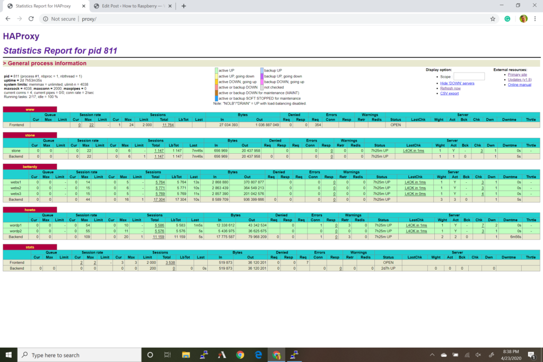Open File Explorer from the taskbar

coord(186,355)
